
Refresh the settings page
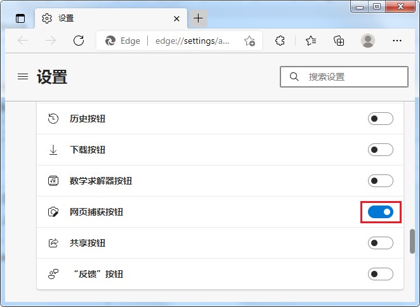point(79,41)
